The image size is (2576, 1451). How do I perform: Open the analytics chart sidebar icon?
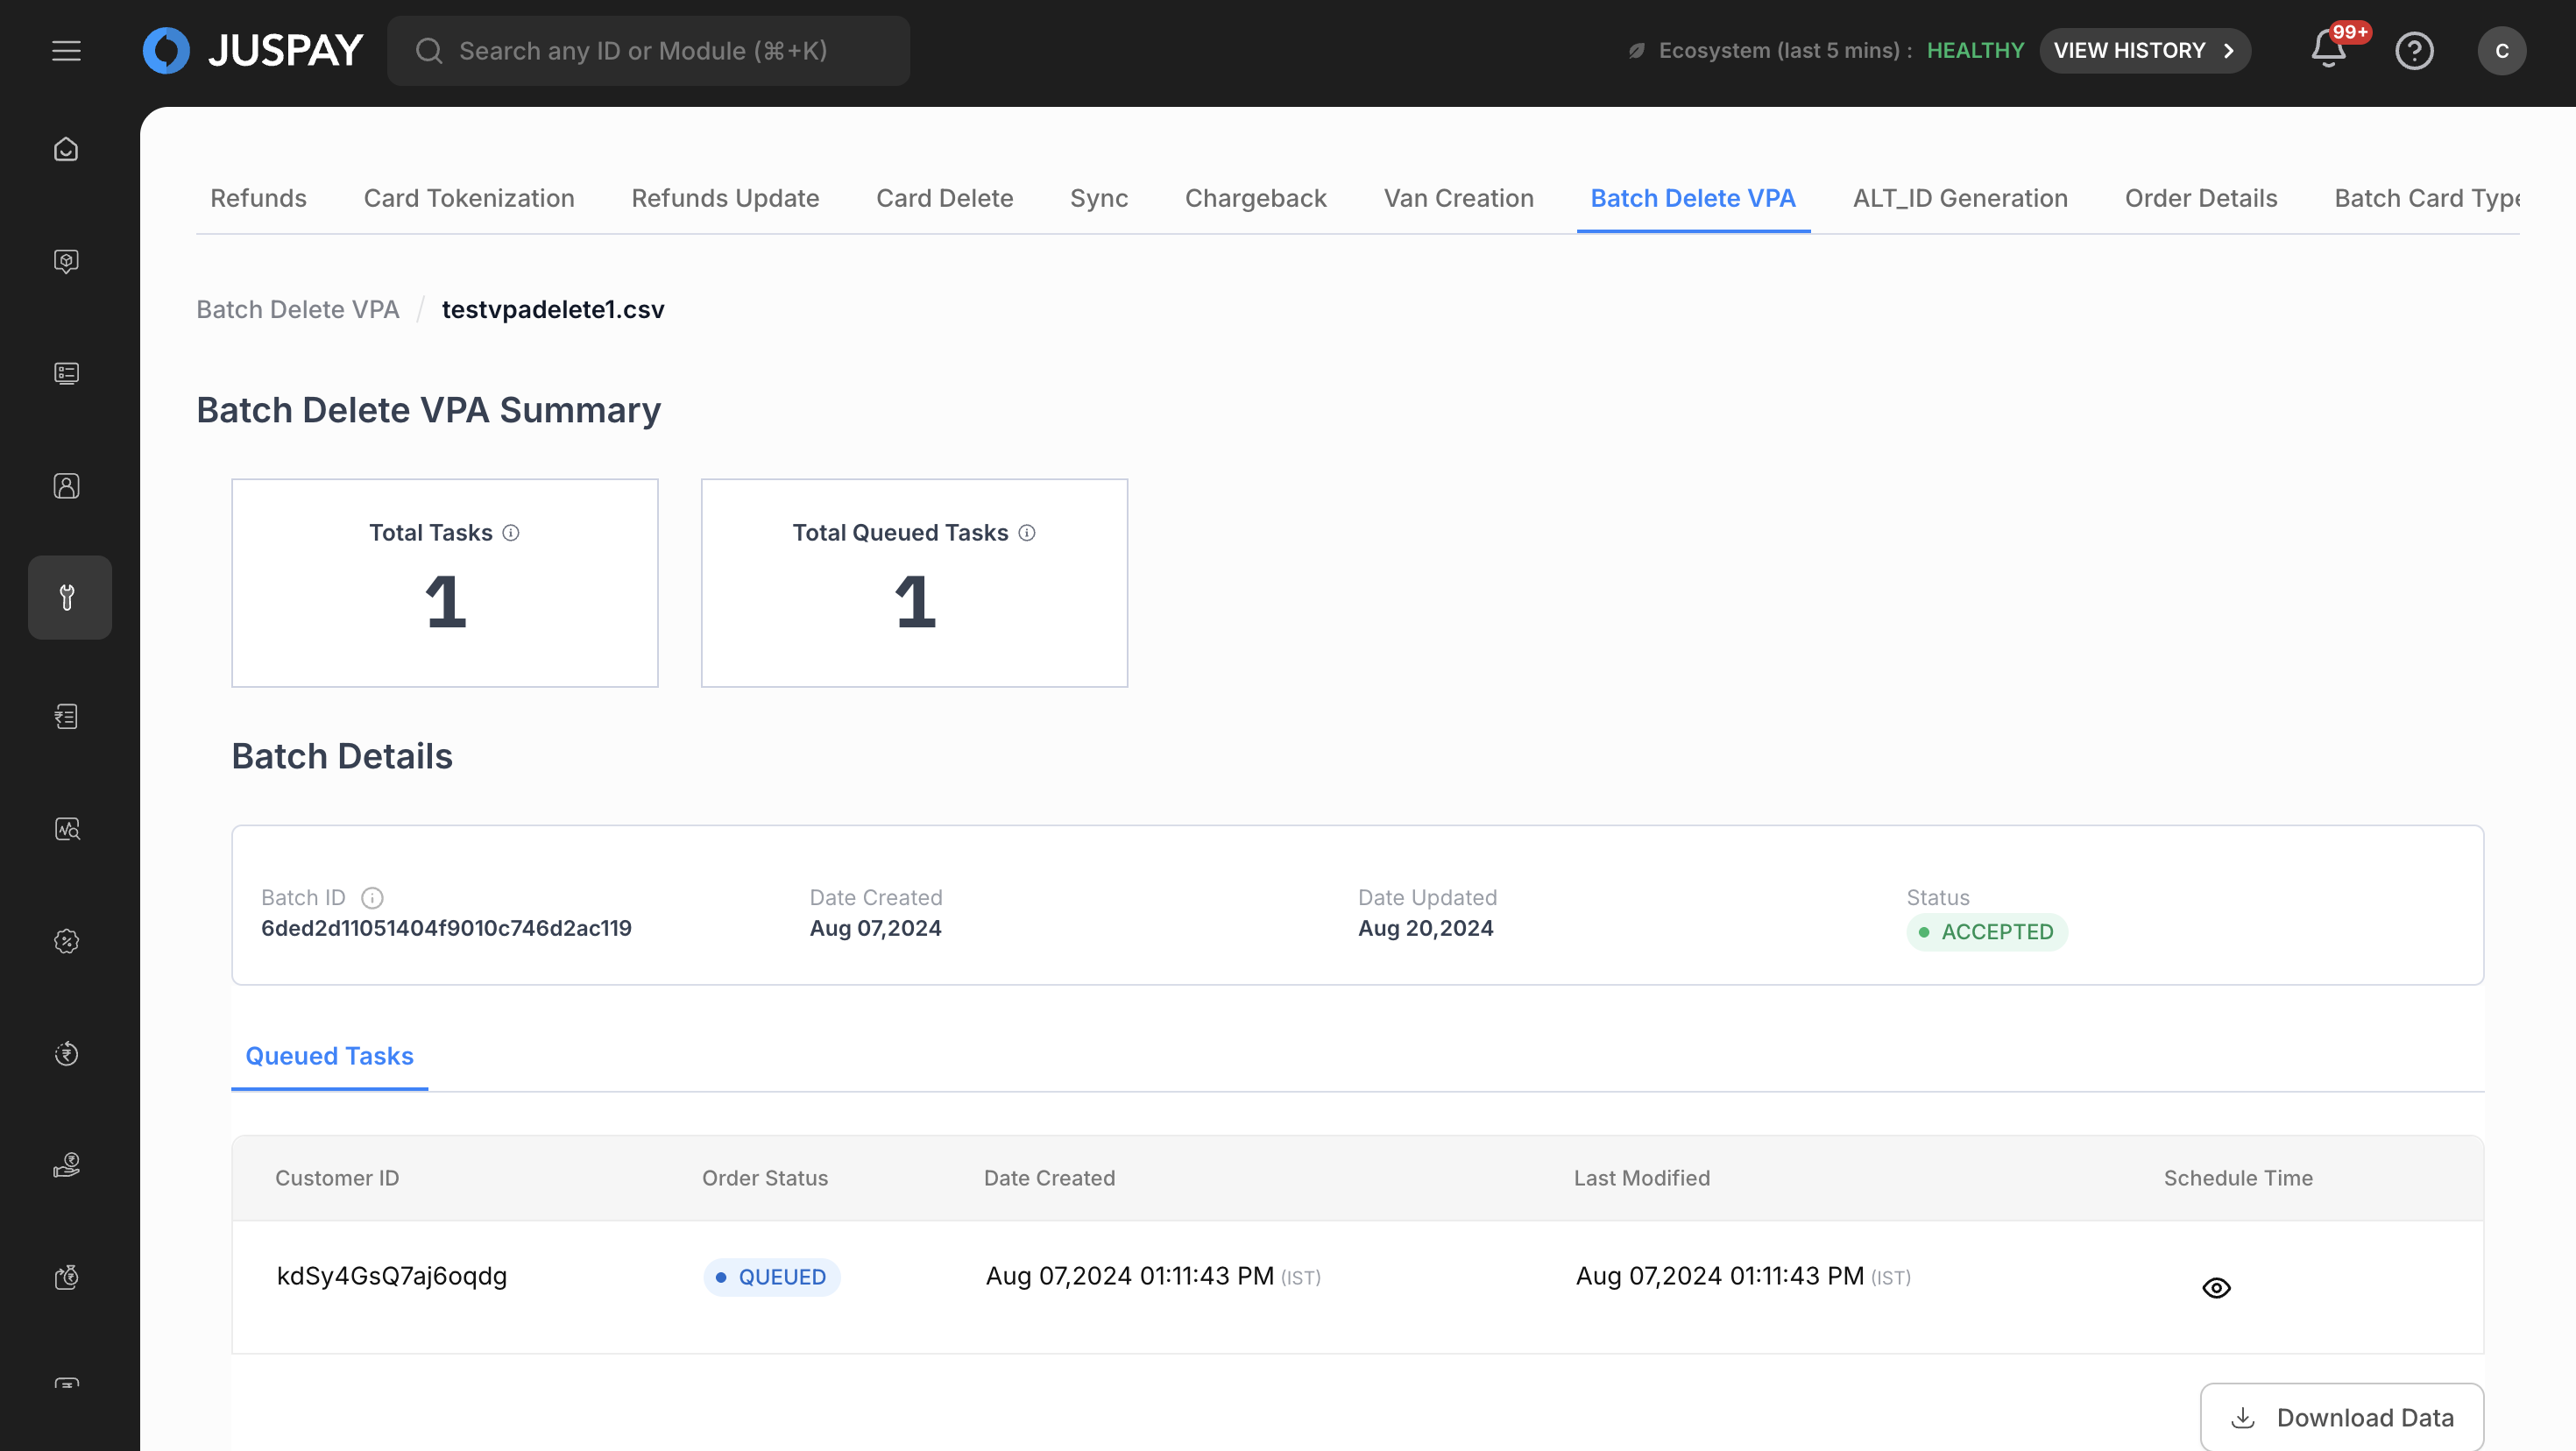[x=66, y=829]
